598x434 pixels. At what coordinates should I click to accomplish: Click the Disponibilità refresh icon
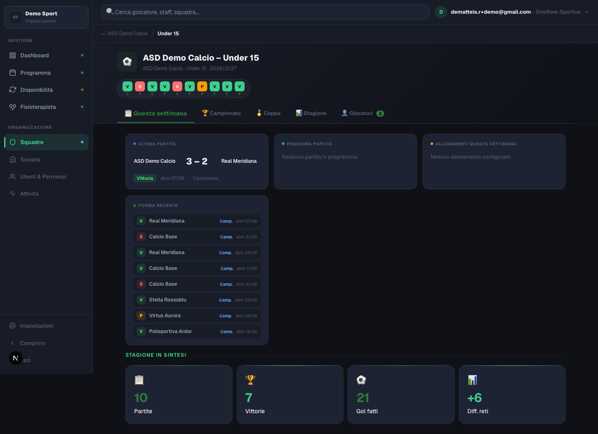12,90
